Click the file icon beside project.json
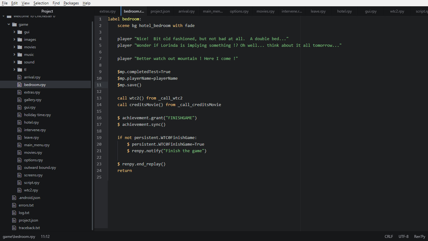 pos(14,220)
